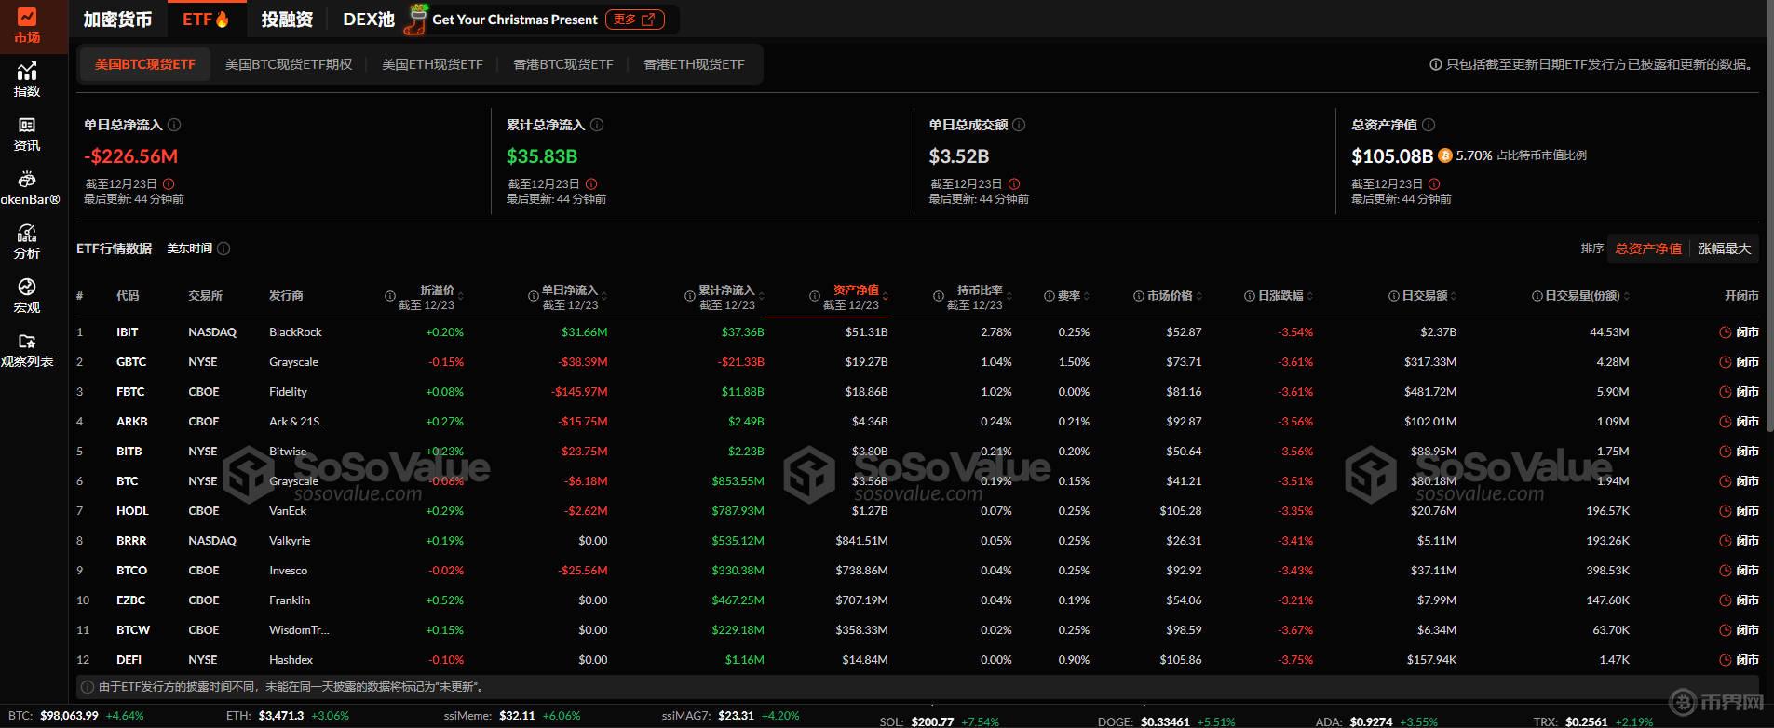Open the TokenBar sidebar icon
This screenshot has height=728, width=1774.
(x=27, y=188)
